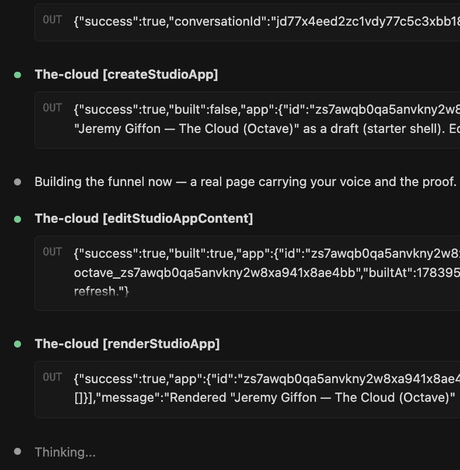Image resolution: width=460 pixels, height=470 pixels.
Task: Click the 'Building the funnel now' message text
Action: (x=245, y=182)
